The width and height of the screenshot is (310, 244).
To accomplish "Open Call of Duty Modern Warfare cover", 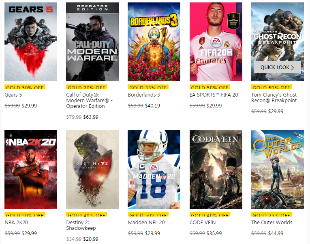I will 92,42.
